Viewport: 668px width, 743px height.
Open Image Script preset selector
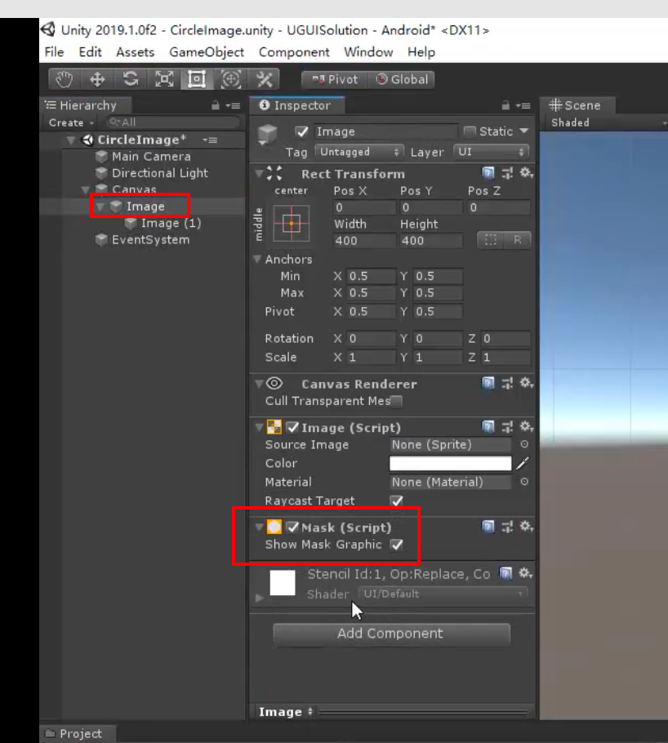click(507, 427)
